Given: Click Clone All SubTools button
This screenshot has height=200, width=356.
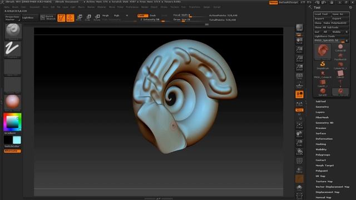Looking at the screenshot, I should [x=331, y=27].
